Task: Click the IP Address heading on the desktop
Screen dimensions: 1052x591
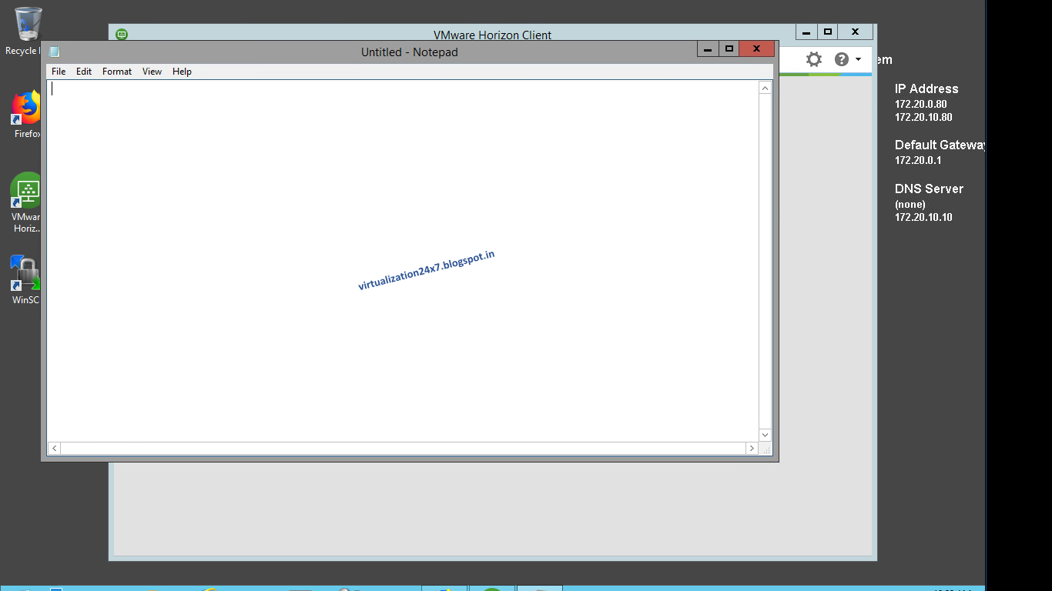Action: [926, 89]
